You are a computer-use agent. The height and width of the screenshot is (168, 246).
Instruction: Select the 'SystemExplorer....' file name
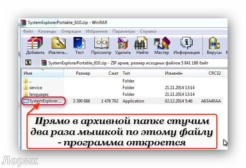(x=46, y=101)
